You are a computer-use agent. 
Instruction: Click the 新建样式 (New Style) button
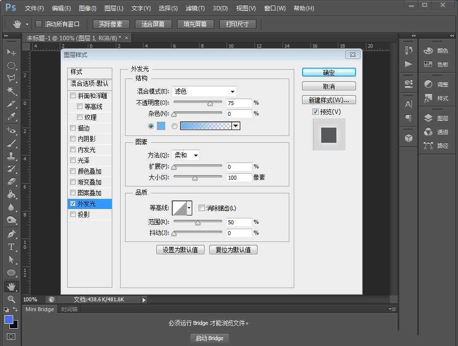[x=329, y=100]
